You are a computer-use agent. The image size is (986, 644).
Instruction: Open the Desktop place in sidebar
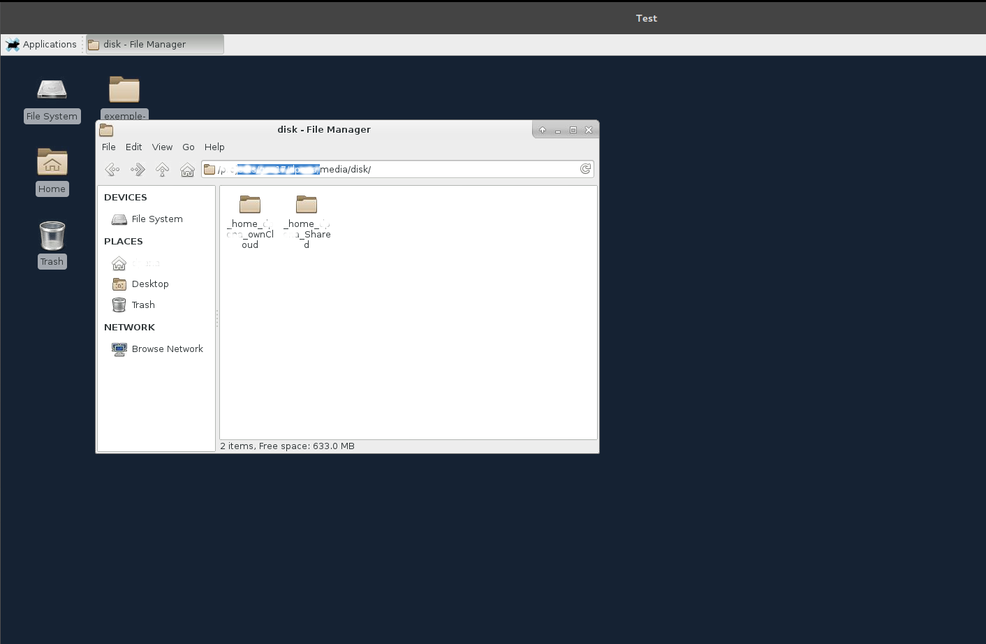tap(149, 284)
